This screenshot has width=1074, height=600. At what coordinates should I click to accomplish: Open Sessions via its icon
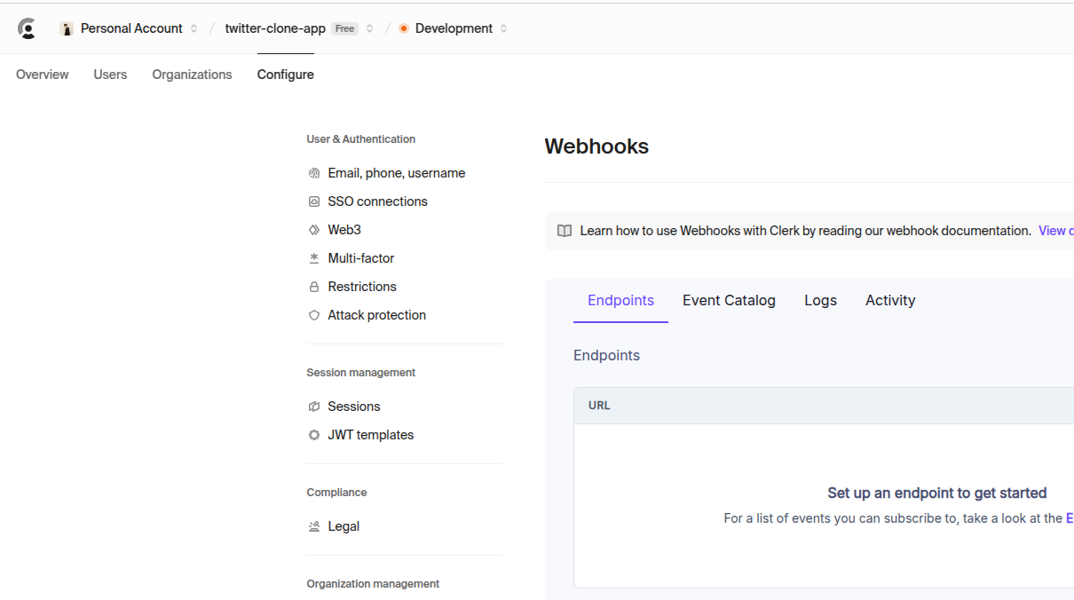pos(314,406)
